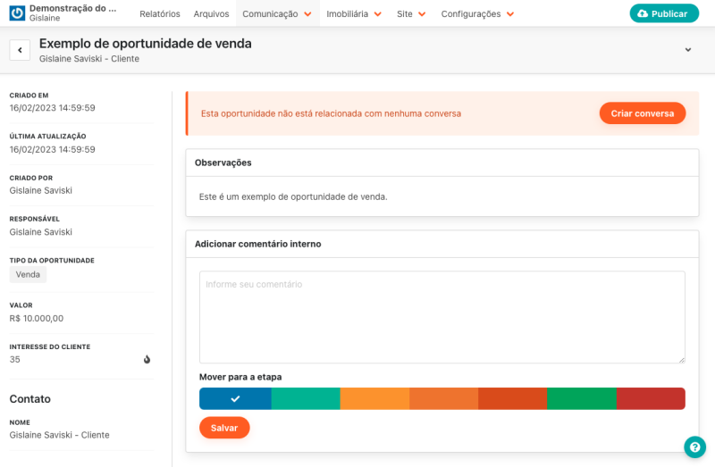Viewport: 715px width, 467px height.
Task: Open the Imobiliária dropdown menu
Action: pyautogui.click(x=354, y=14)
